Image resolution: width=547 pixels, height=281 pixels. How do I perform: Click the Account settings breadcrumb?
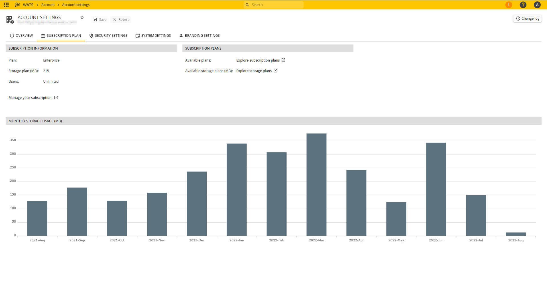point(76,5)
